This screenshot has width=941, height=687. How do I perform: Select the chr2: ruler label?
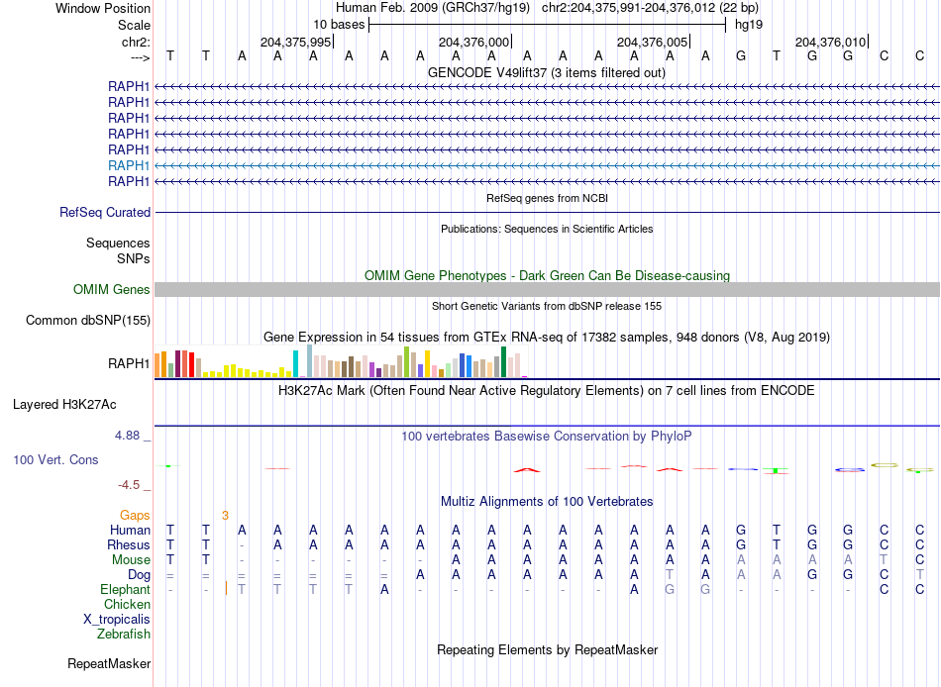coord(136,42)
